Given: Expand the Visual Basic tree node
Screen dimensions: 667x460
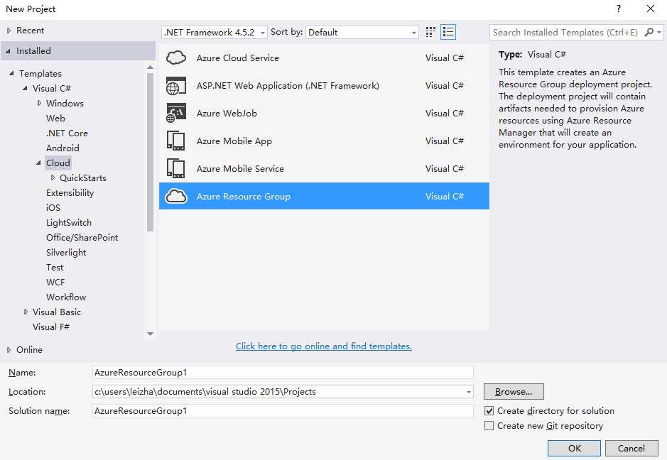Looking at the screenshot, I should coord(26,312).
